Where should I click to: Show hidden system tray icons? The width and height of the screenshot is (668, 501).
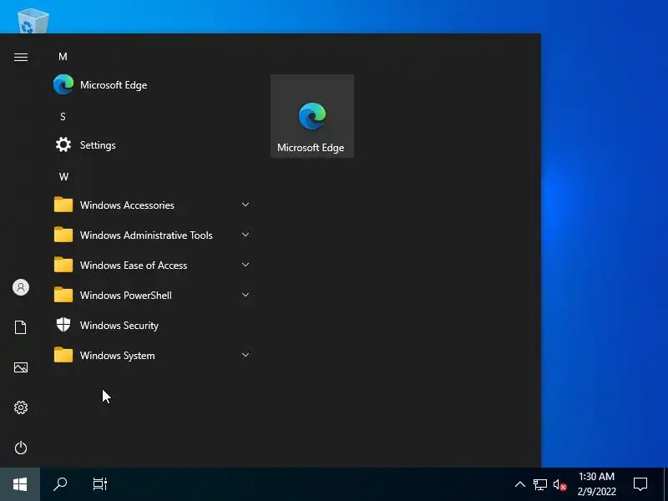(519, 484)
